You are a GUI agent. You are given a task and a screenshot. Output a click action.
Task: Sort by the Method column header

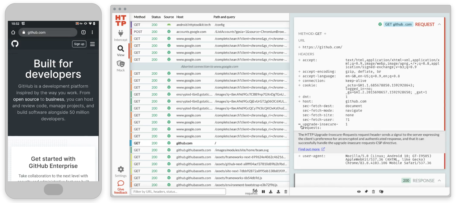coord(139,17)
